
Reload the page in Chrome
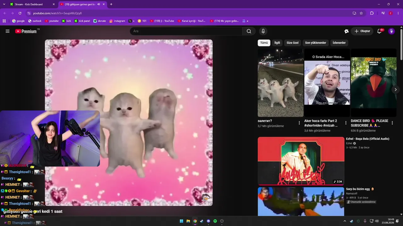(x=20, y=13)
